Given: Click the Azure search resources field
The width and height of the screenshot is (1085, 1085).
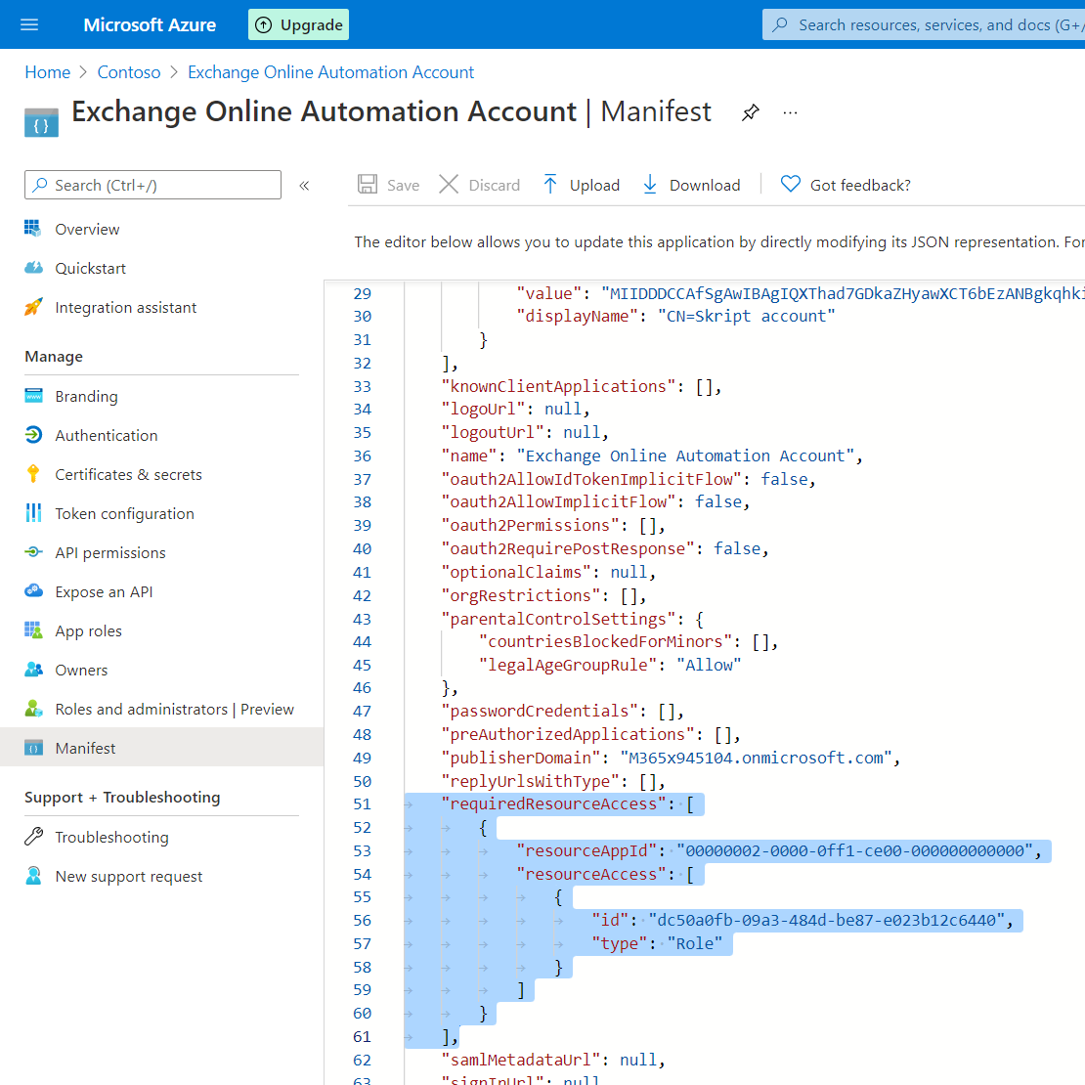Looking at the screenshot, I should click(924, 24).
